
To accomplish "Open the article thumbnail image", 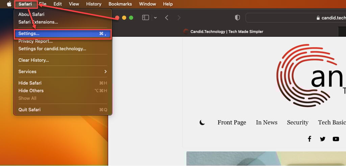I will coord(266,159).
